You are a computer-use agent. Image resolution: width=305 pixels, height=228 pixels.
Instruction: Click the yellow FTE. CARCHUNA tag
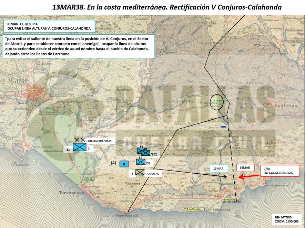[192, 209]
